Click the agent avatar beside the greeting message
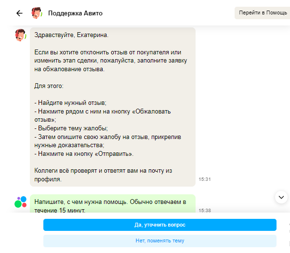The image size is (290, 253). point(20,35)
